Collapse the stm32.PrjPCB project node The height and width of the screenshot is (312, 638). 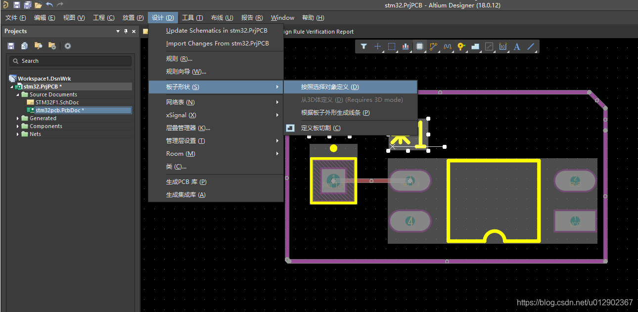12,87
